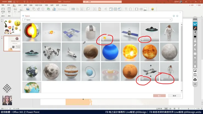Open the SmartArt icon in the ribbon
This screenshot has width=203, height=114.
click(49, 9)
